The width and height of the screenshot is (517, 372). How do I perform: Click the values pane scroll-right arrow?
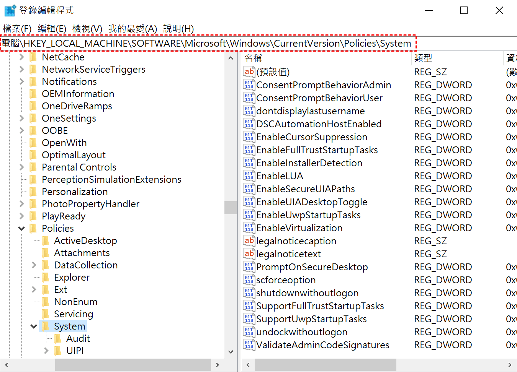tap(510, 365)
